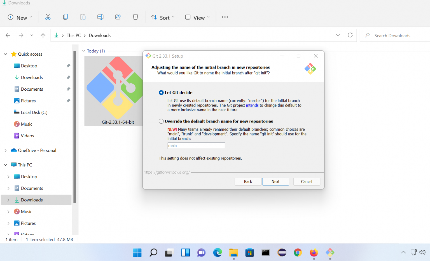430x261 pixels.
Task: Open the New menu
Action: coord(19,17)
